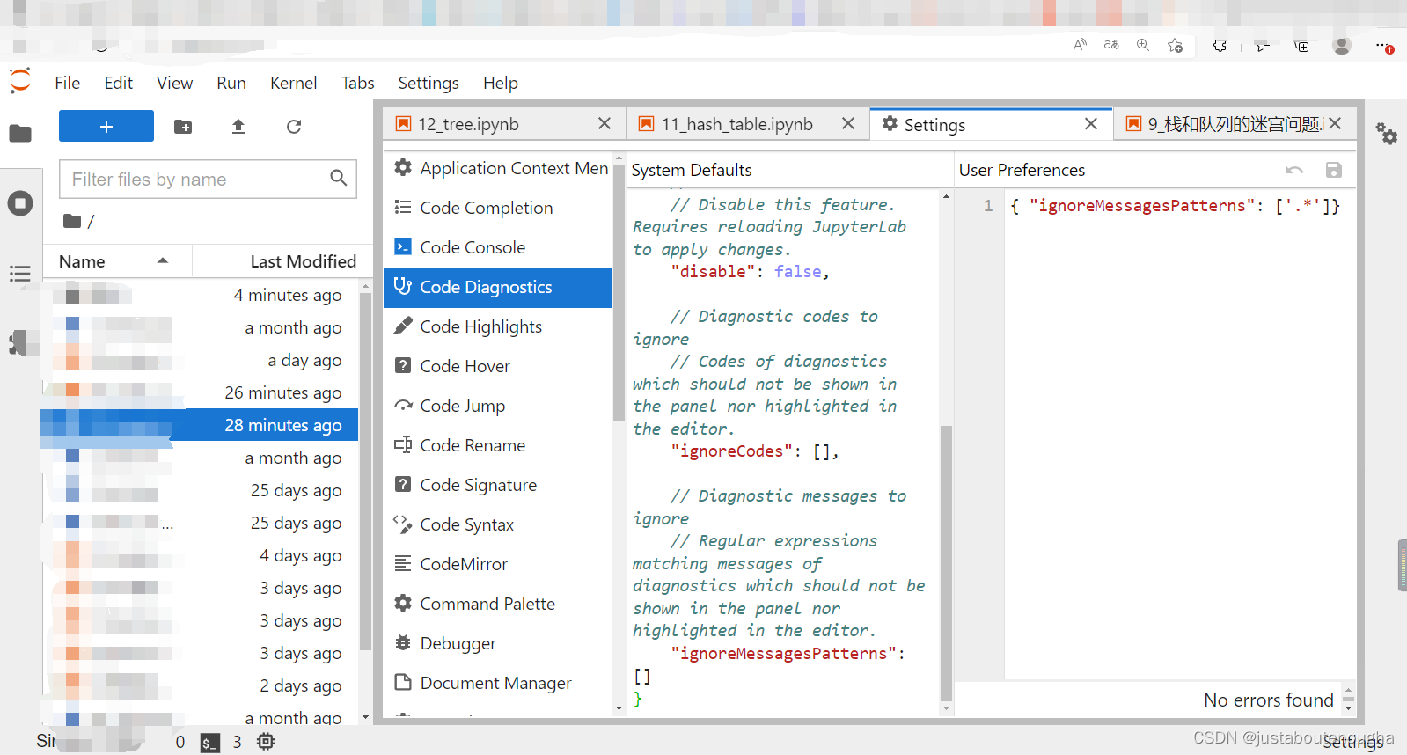Go to root folder breadcrumb icon
The image size is (1407, 755).
[x=72, y=221]
